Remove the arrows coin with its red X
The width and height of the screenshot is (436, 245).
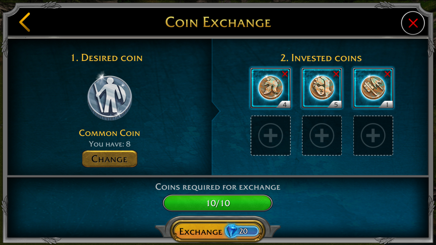(387, 74)
